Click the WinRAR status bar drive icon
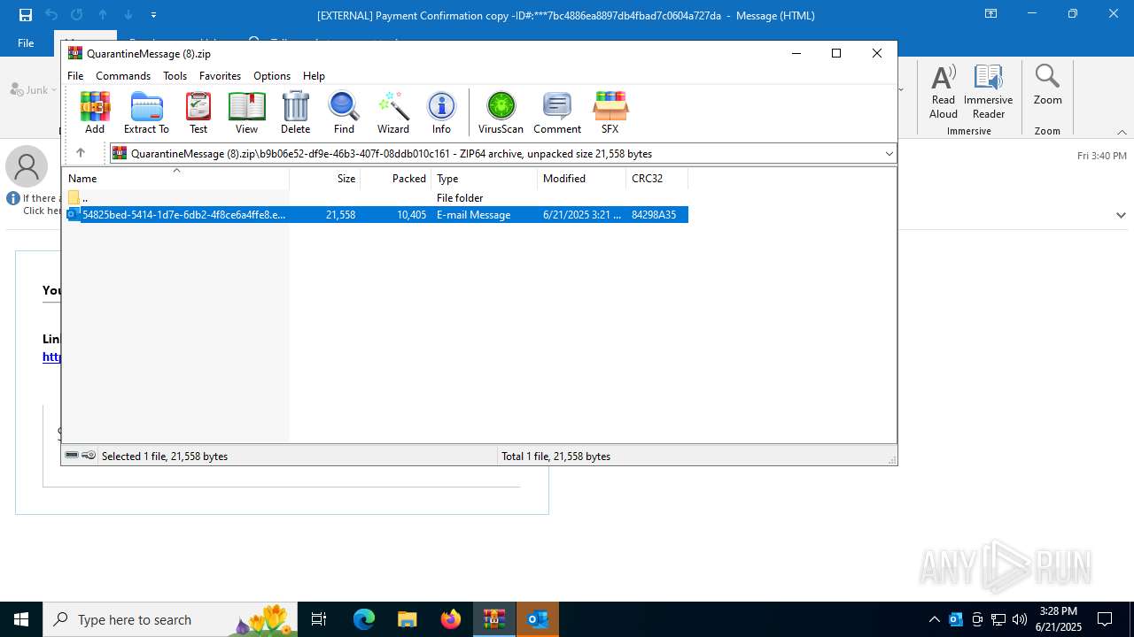The image size is (1134, 637). [x=72, y=456]
